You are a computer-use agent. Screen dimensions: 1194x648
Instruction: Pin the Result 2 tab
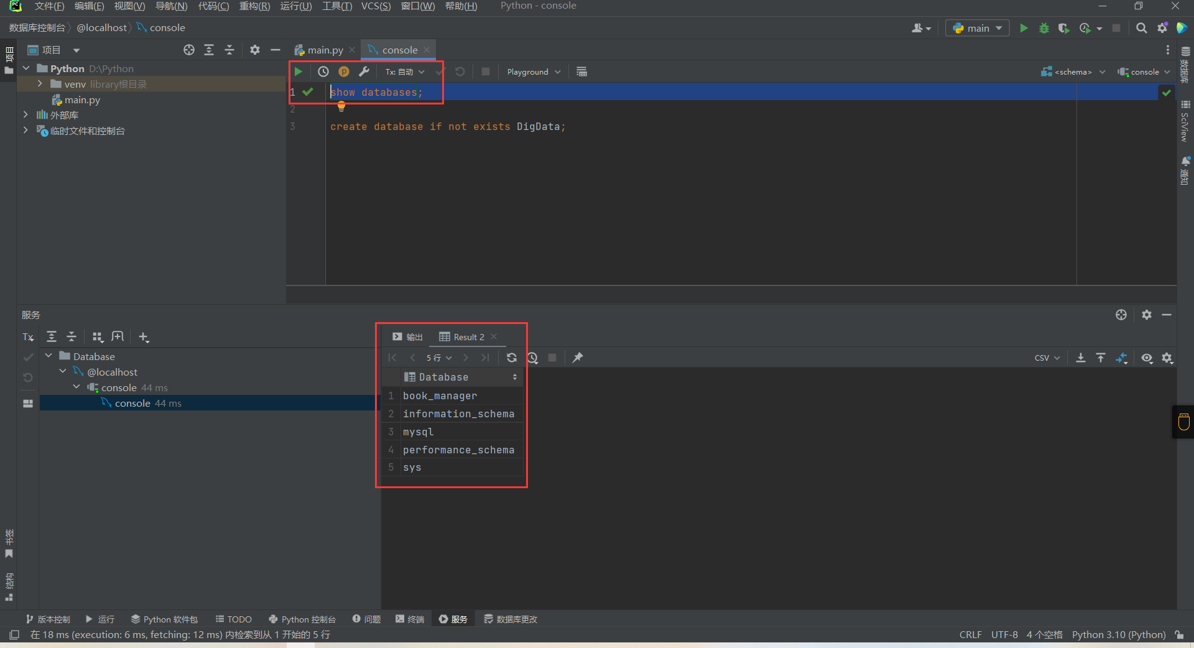coord(578,358)
